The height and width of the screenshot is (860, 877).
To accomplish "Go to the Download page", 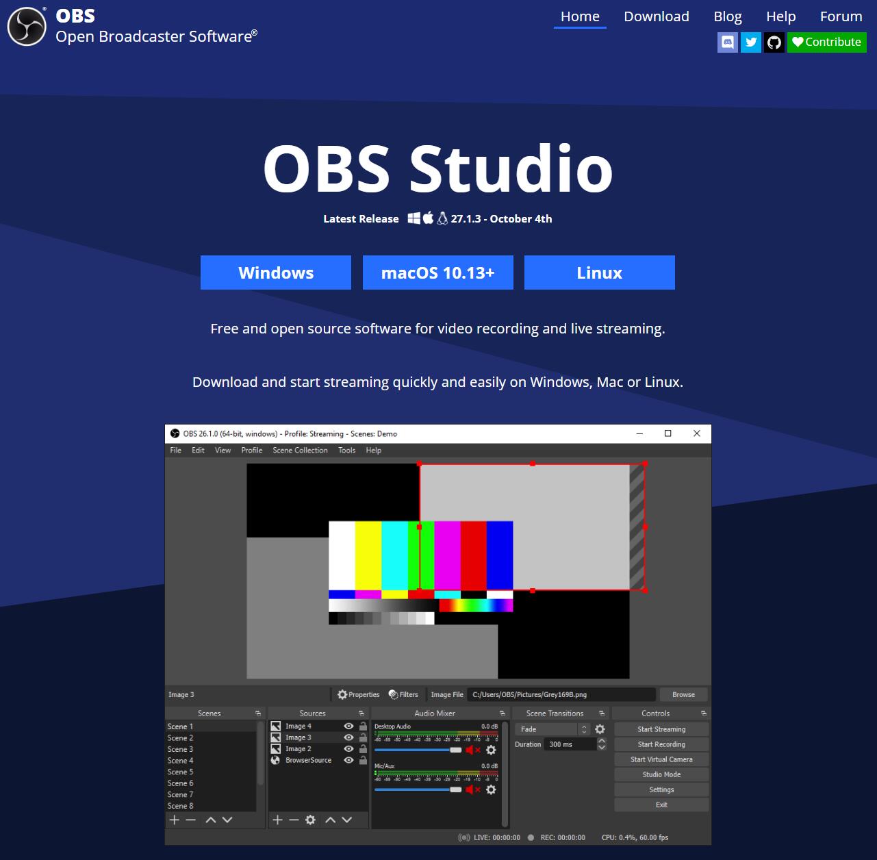I will click(657, 16).
